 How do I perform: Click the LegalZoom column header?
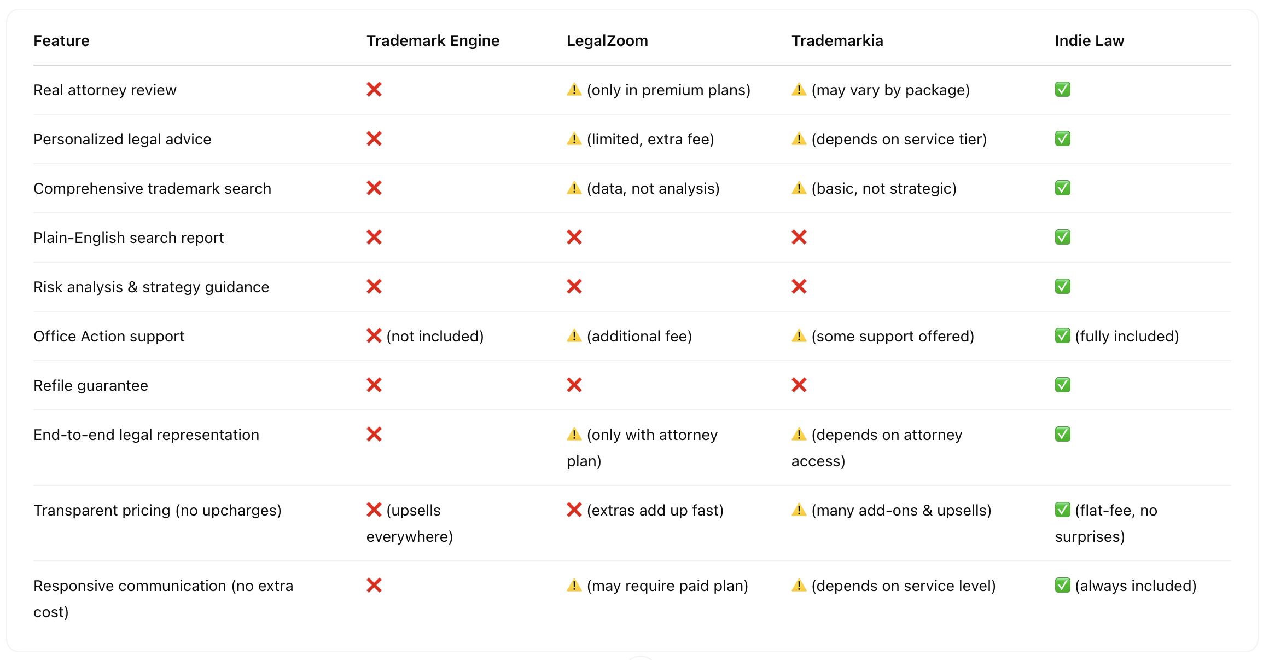pyautogui.click(x=607, y=40)
